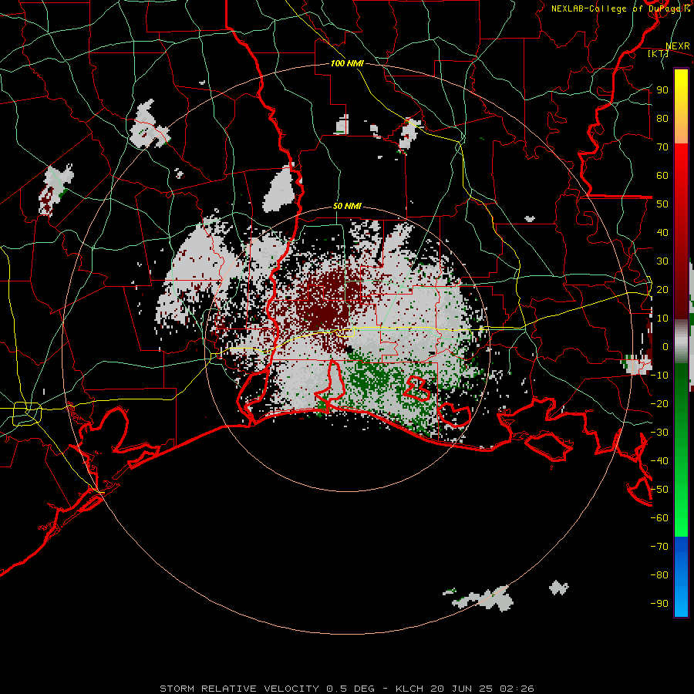The width and height of the screenshot is (694, 694).
Task: Click the -70 knot scale label
Action: coord(660,547)
